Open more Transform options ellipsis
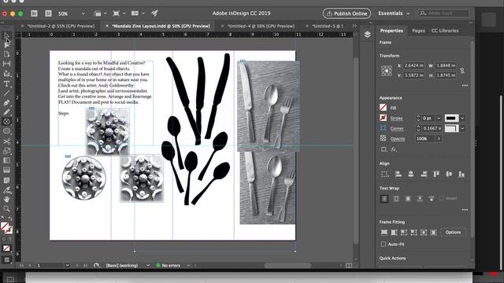This screenshot has width=504, height=283. (465, 86)
